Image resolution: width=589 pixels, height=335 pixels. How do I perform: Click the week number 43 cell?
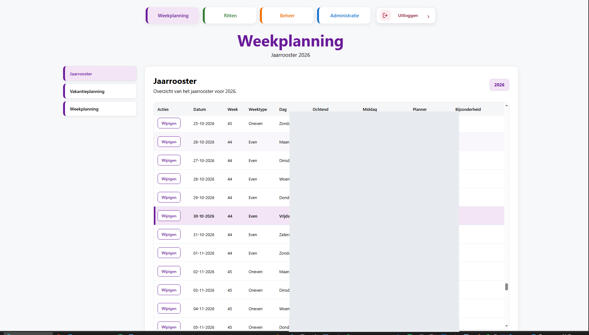(230, 123)
